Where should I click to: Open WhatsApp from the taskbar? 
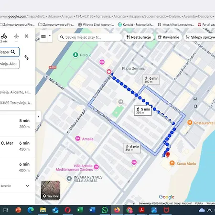click(x=105, y=210)
